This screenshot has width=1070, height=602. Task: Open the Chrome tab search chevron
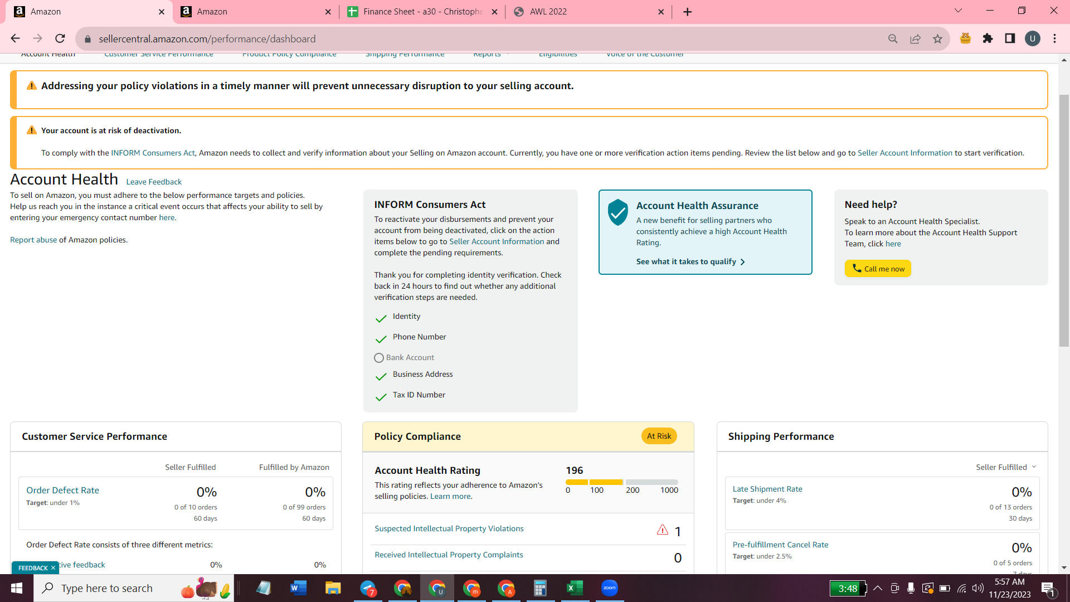958,11
